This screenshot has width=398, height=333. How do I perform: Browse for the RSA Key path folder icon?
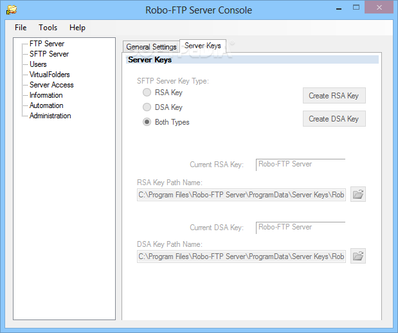click(358, 194)
